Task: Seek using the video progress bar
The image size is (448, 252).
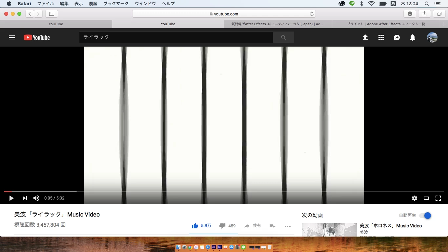Action: click(224, 192)
